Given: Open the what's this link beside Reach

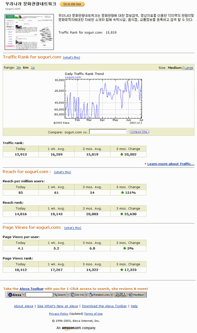Looking at the screenshot, I should coord(63,172).
